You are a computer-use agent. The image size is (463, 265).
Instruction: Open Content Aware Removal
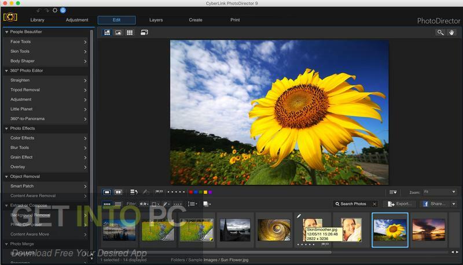46,196
